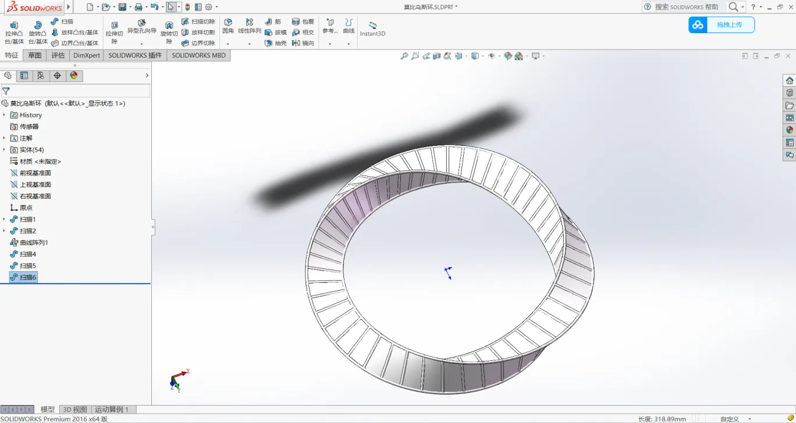
Task: Click the Save disk icon
Action: [x=122, y=7]
